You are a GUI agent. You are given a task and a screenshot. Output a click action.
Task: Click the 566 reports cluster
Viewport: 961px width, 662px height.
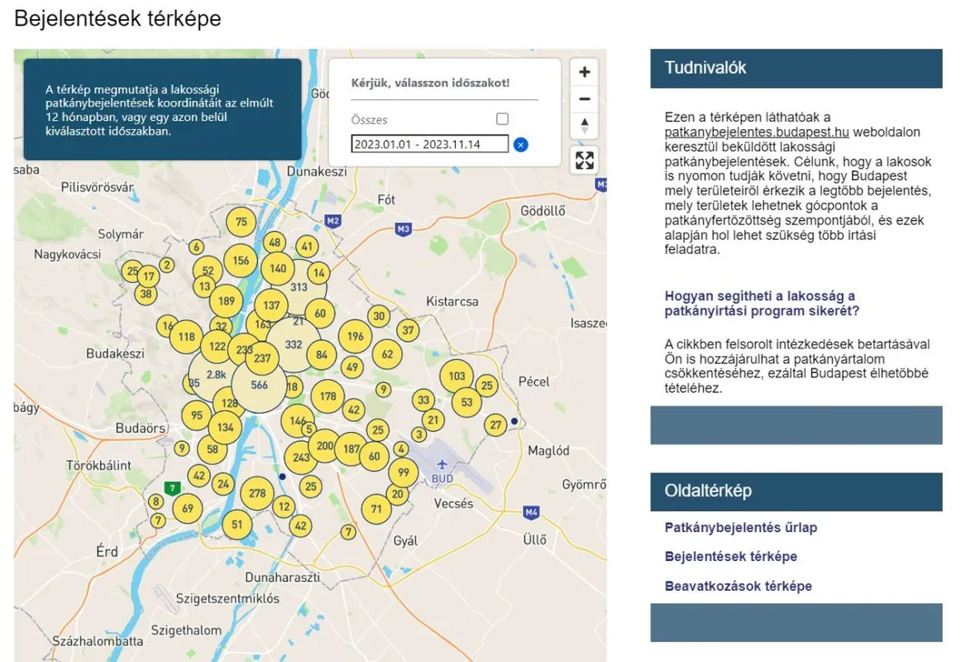coord(260,385)
